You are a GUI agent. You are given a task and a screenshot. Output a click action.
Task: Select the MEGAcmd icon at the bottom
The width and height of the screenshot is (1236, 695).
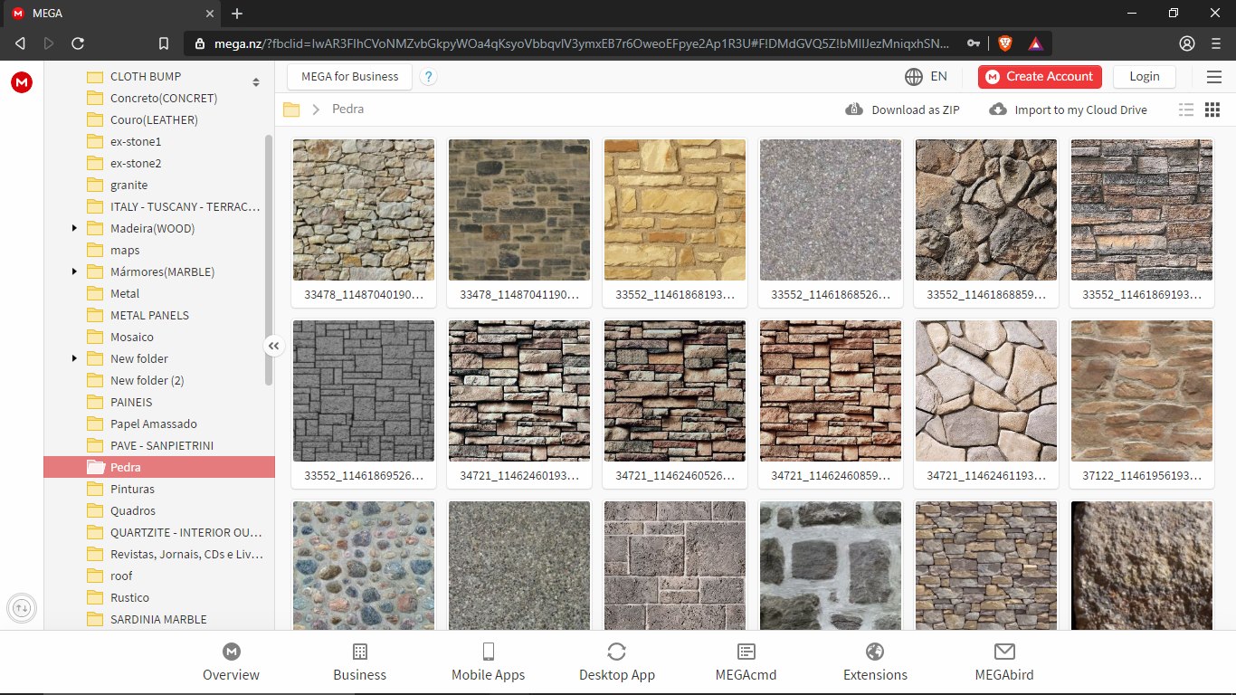pyautogui.click(x=746, y=651)
